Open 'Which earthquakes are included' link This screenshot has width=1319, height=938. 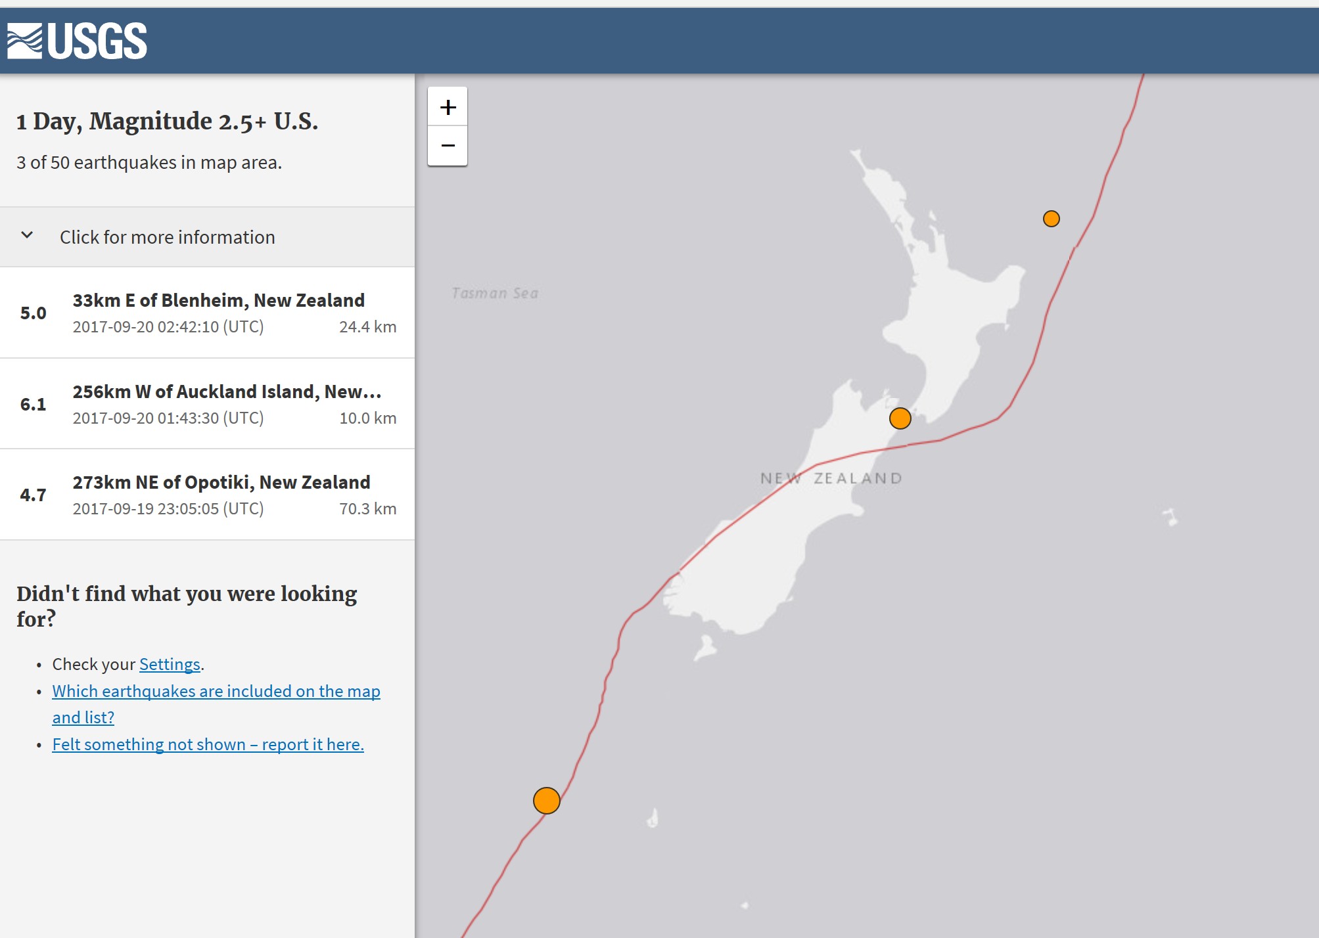pos(216,691)
